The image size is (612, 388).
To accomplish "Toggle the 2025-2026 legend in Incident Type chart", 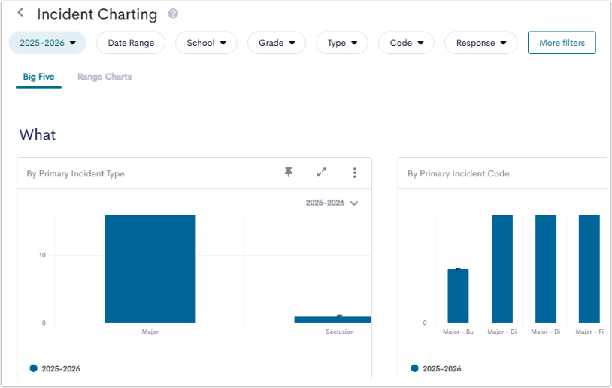I will click(55, 368).
